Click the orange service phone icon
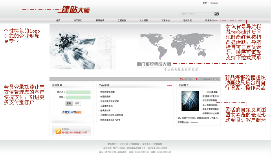271x156 pixels. click(58, 131)
